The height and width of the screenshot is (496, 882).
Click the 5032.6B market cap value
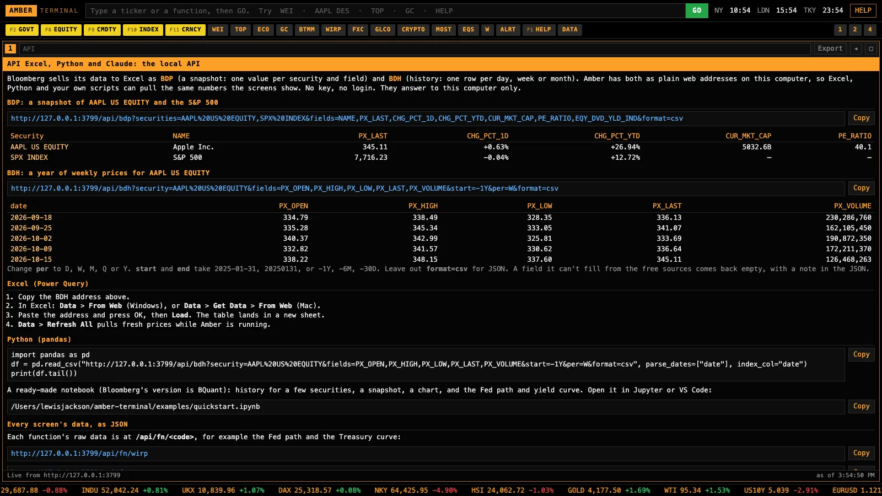click(757, 147)
